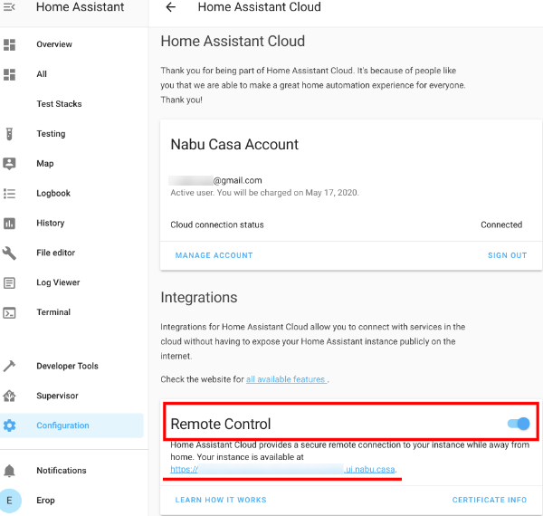543x516 pixels.
Task: Collapse the sidebar with the menu icon
Action: [x=10, y=8]
